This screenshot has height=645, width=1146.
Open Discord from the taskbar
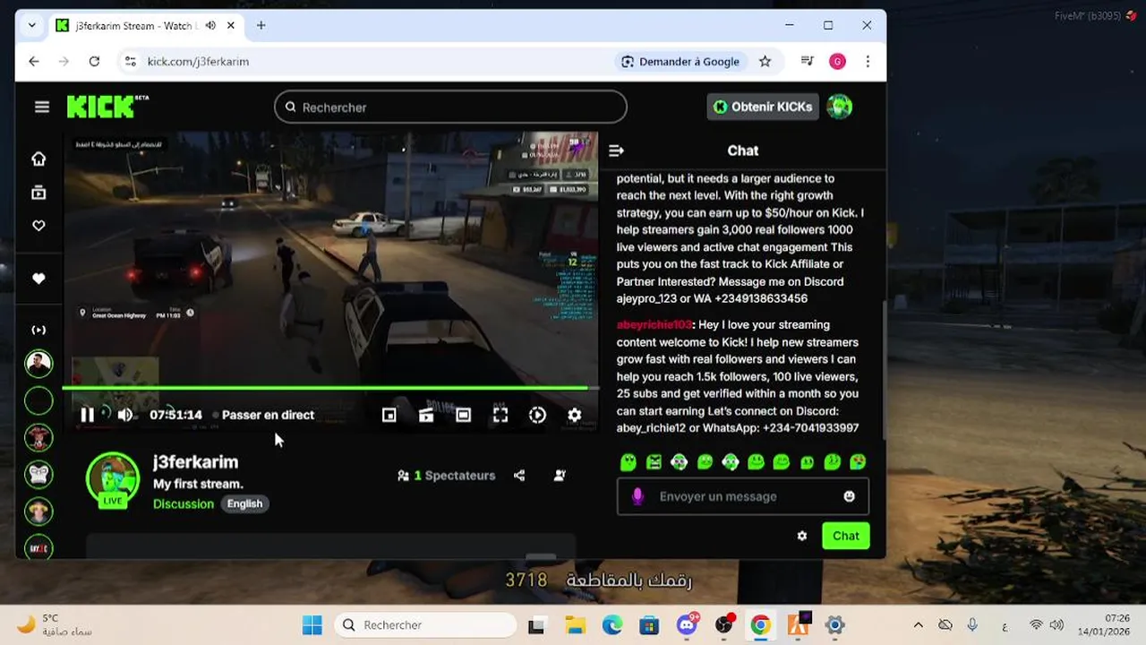[x=687, y=624]
